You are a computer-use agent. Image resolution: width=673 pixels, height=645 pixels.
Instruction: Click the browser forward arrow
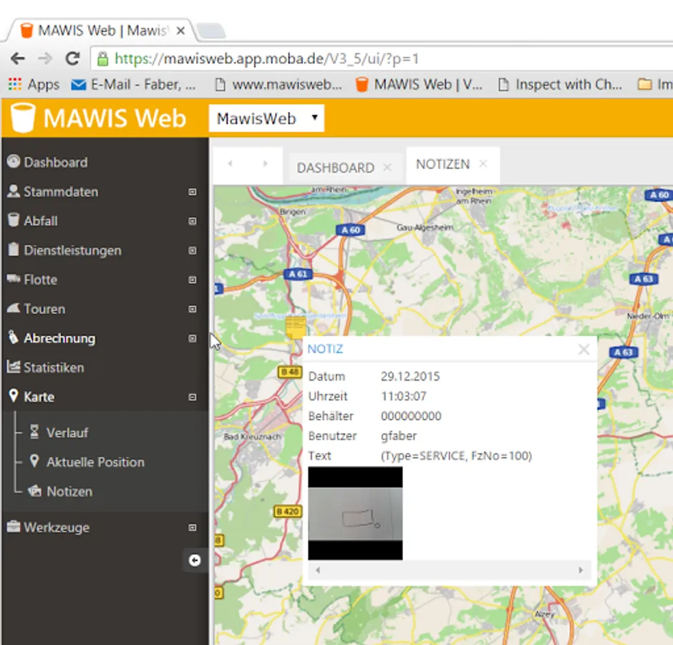click(x=44, y=59)
